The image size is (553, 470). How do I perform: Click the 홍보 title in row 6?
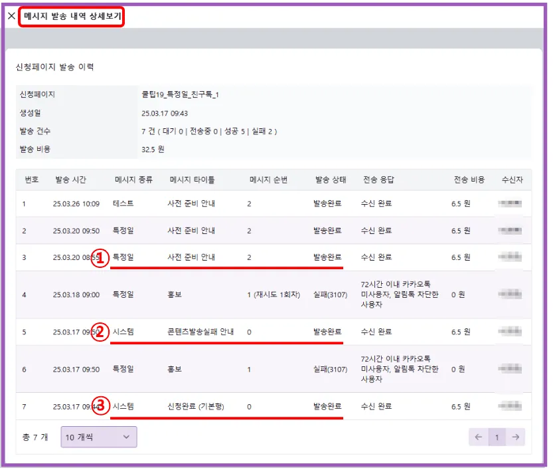(x=175, y=370)
